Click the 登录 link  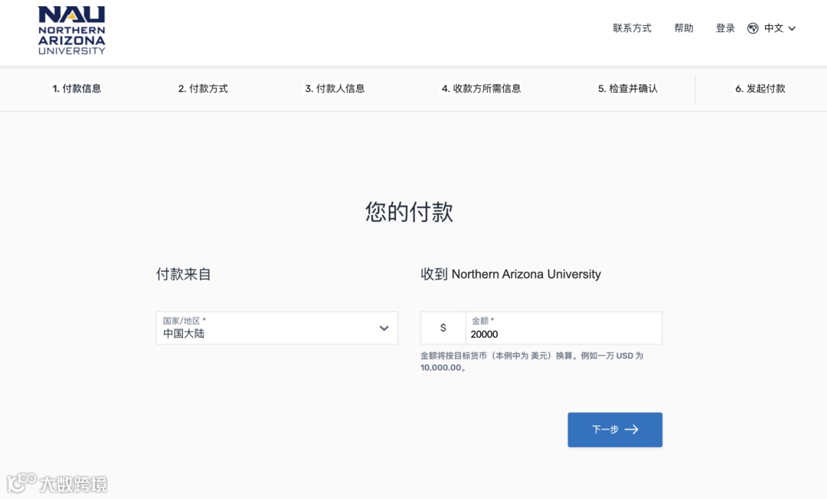click(725, 28)
